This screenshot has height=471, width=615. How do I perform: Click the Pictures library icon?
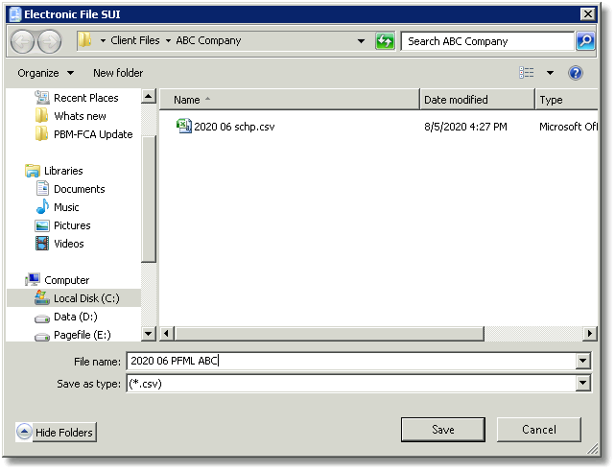[x=42, y=225]
